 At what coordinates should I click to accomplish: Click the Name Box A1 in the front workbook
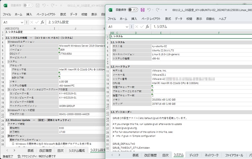[116, 27]
